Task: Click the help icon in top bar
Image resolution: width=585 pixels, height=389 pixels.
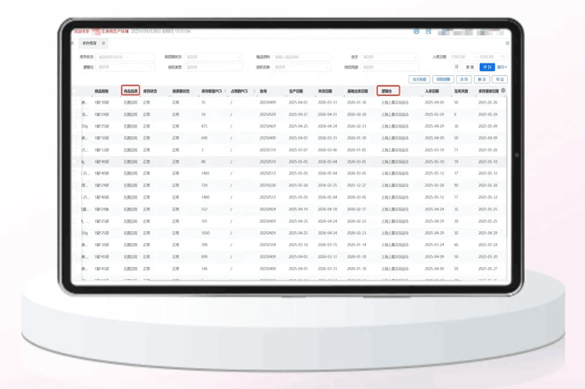Action: coord(417,32)
